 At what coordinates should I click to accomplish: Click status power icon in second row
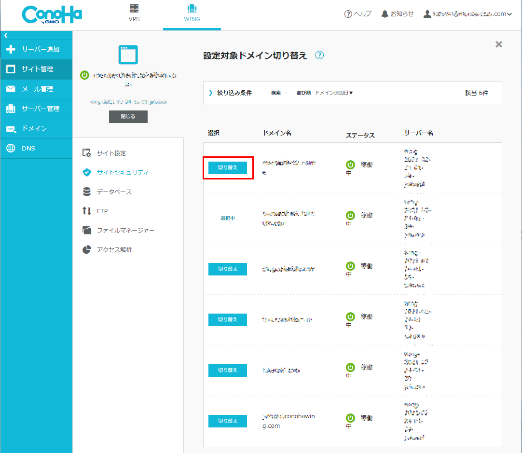click(x=350, y=215)
